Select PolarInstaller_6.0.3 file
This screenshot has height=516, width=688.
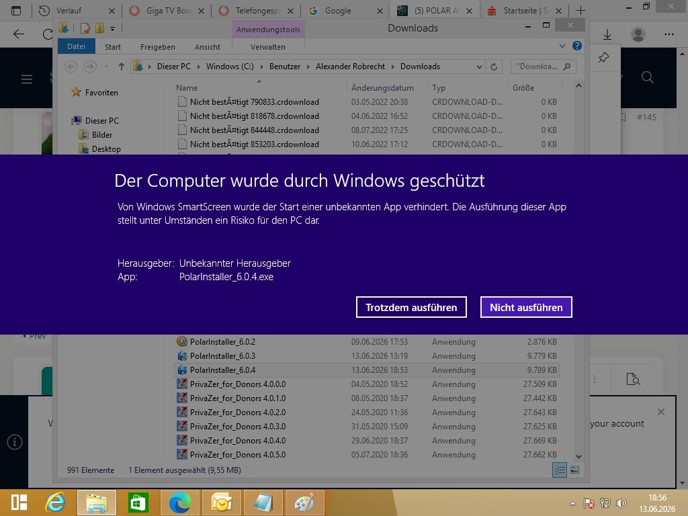[222, 356]
